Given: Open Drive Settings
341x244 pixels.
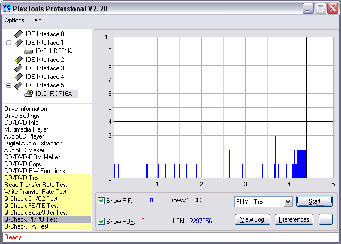Looking at the screenshot, I should pos(22,116).
